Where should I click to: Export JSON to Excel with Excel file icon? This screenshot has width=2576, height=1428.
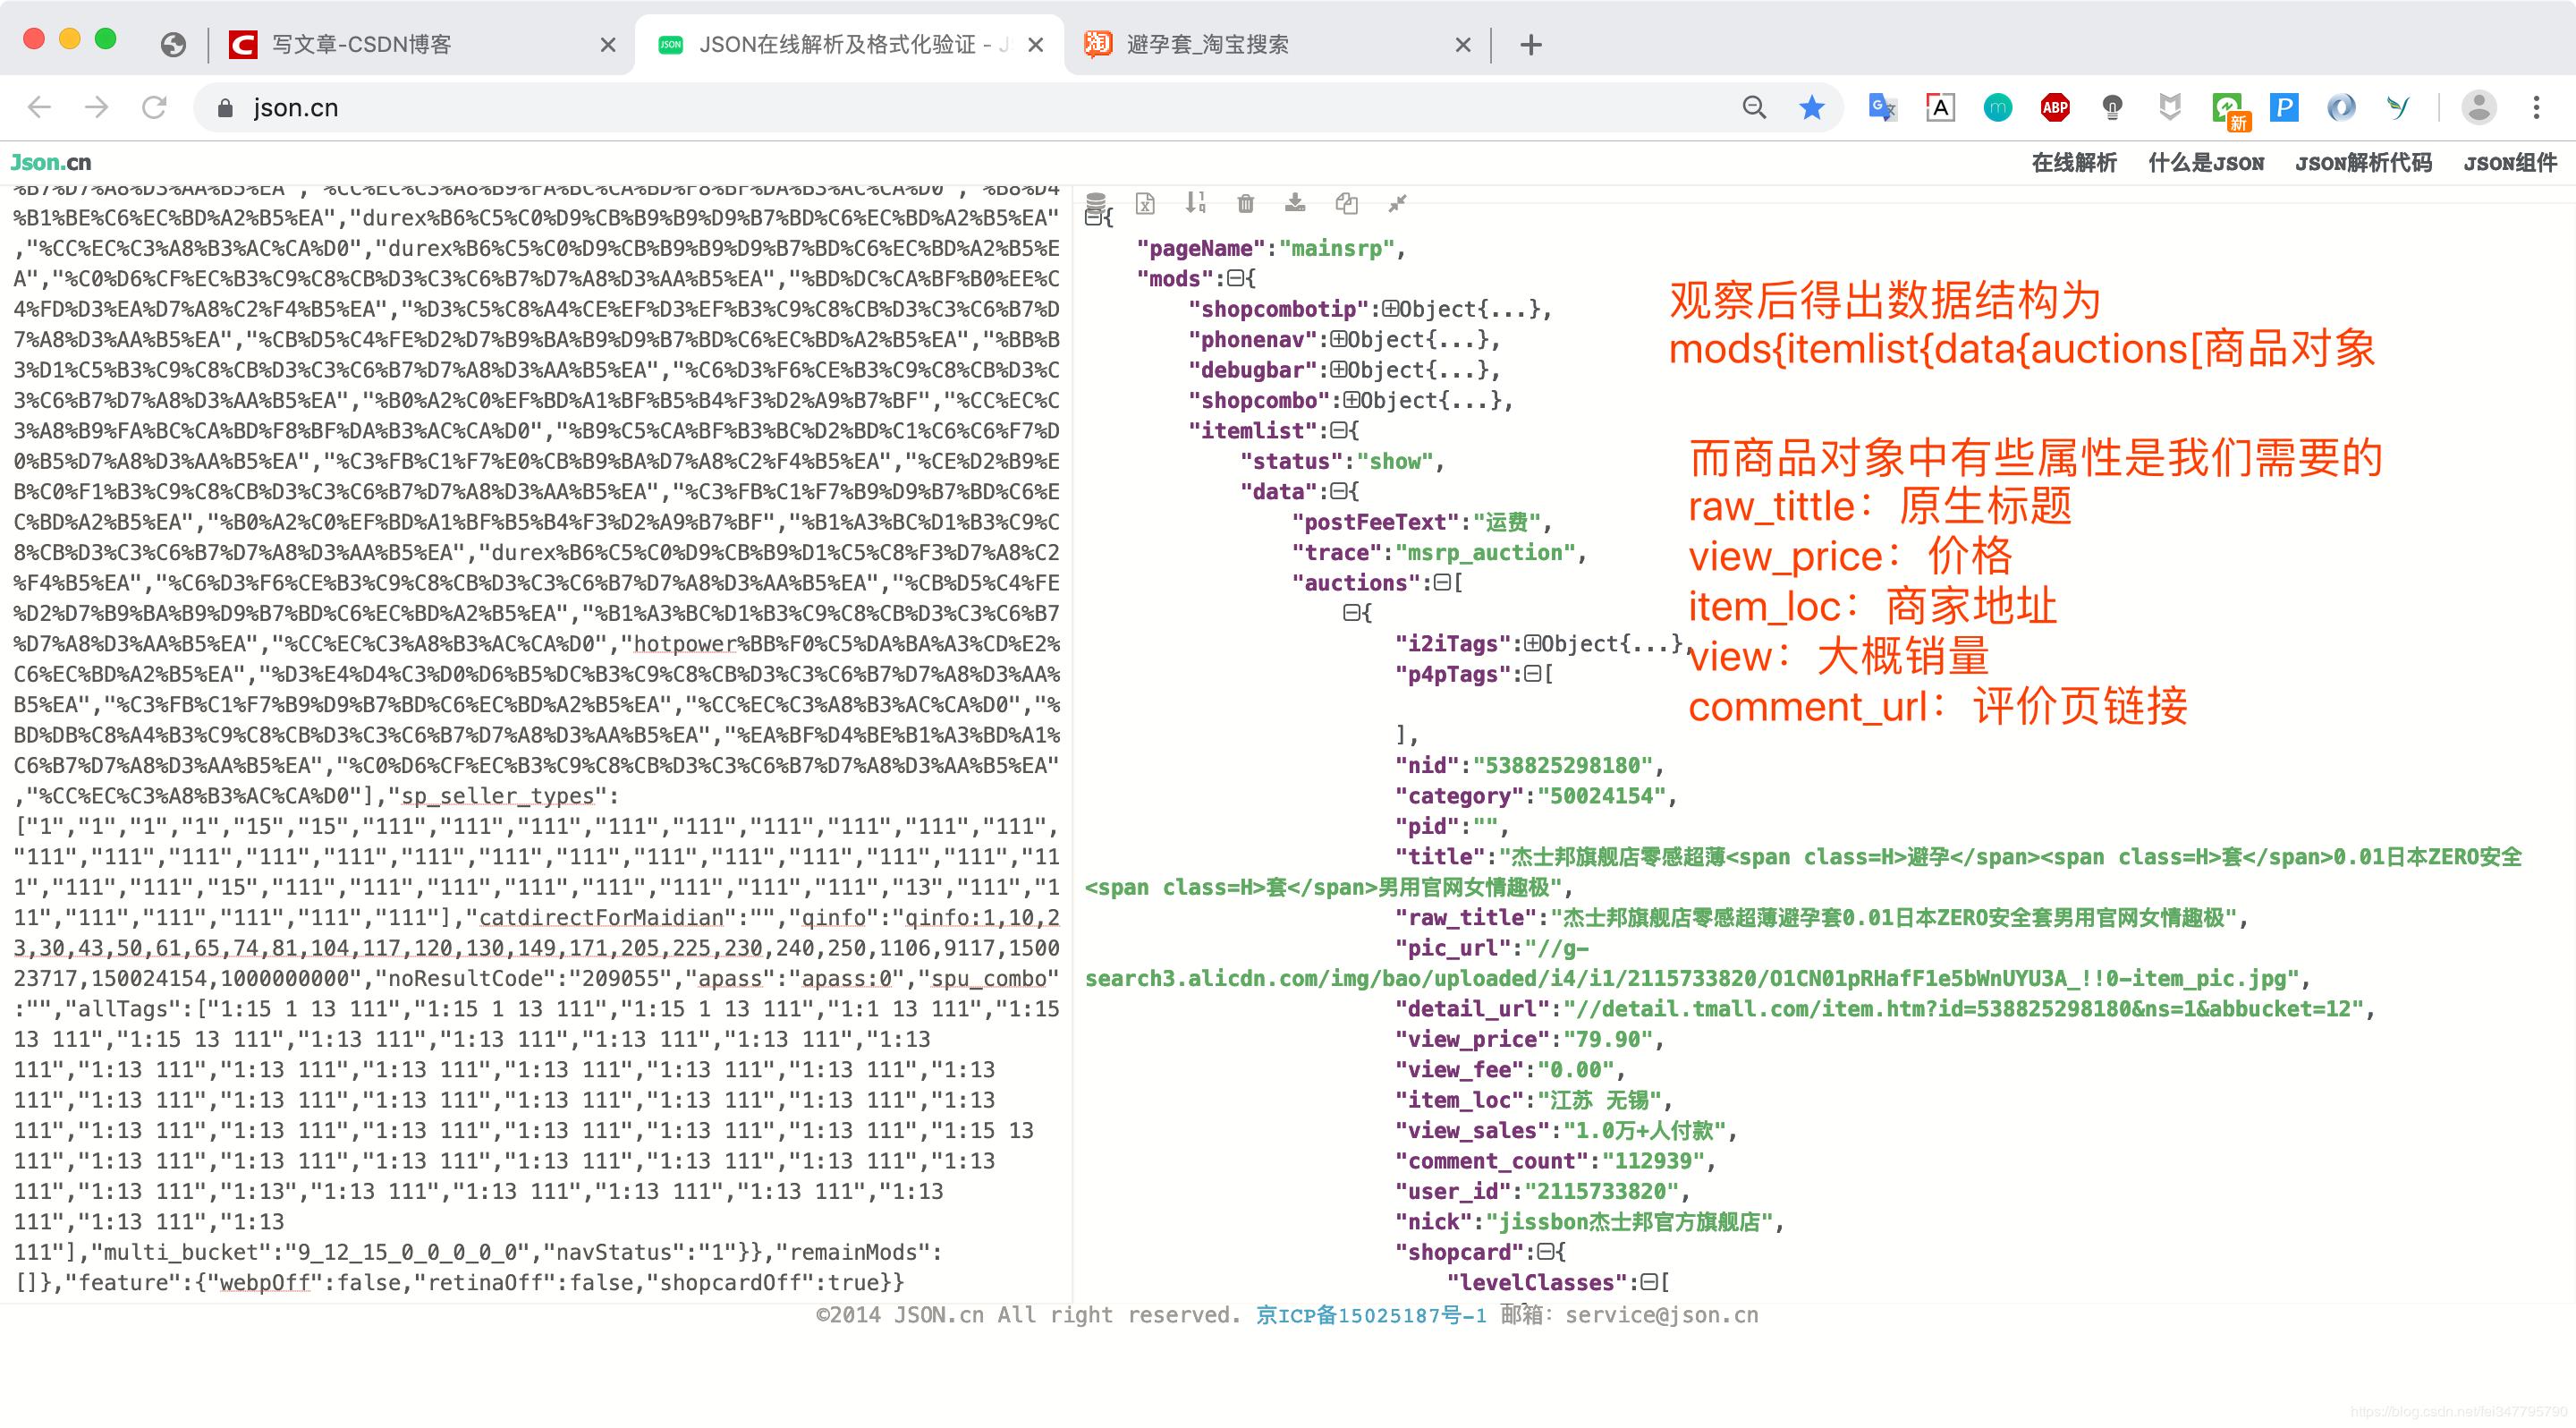(x=1145, y=203)
